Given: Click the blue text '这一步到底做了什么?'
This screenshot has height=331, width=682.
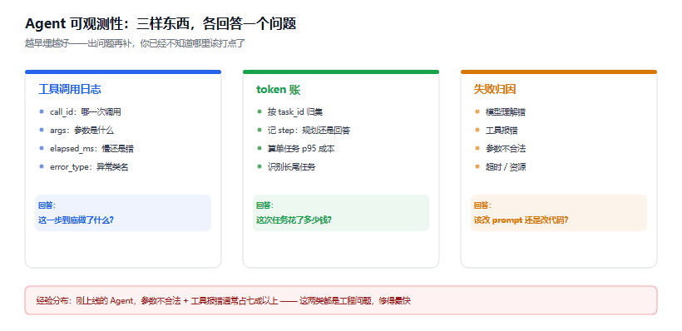Looking at the screenshot, I should click(x=77, y=220).
